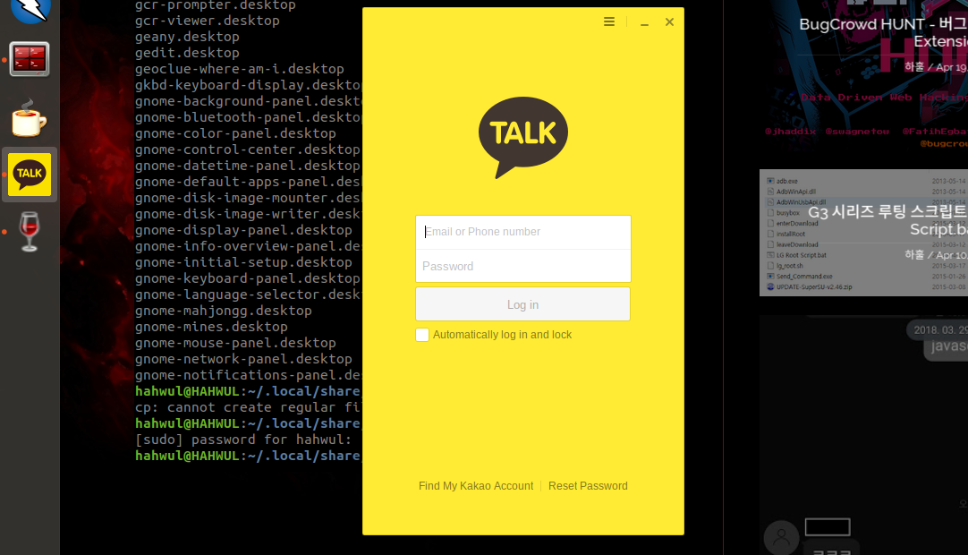Image resolution: width=968 pixels, height=555 pixels.
Task: Open the KakaoTalk hamburger menu
Action: (x=608, y=22)
